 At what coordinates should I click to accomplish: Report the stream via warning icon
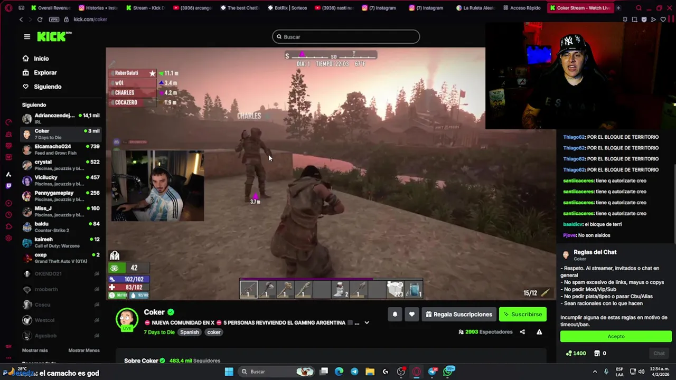coord(539,332)
